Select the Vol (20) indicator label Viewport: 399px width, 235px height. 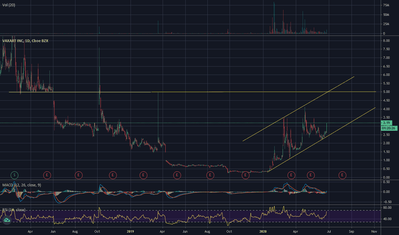9,5
